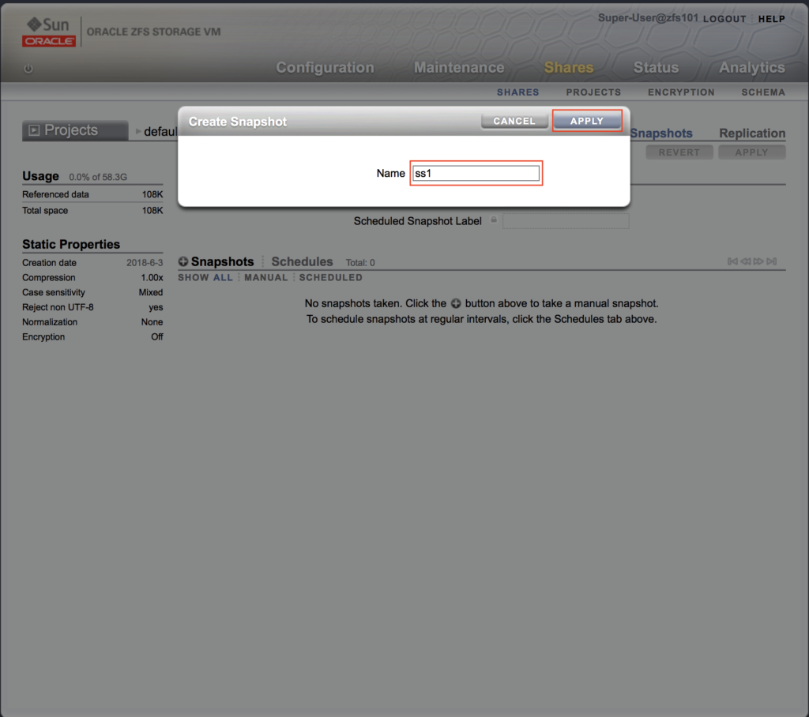This screenshot has height=717, width=809.
Task: Switch to the Status main tab
Action: pos(657,68)
